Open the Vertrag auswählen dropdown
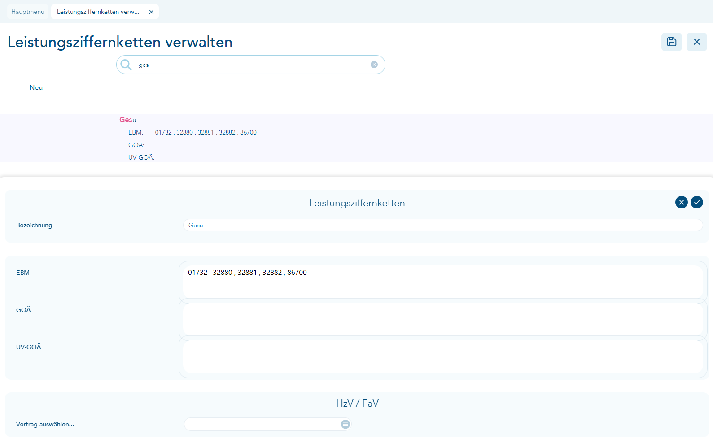 coord(267,424)
